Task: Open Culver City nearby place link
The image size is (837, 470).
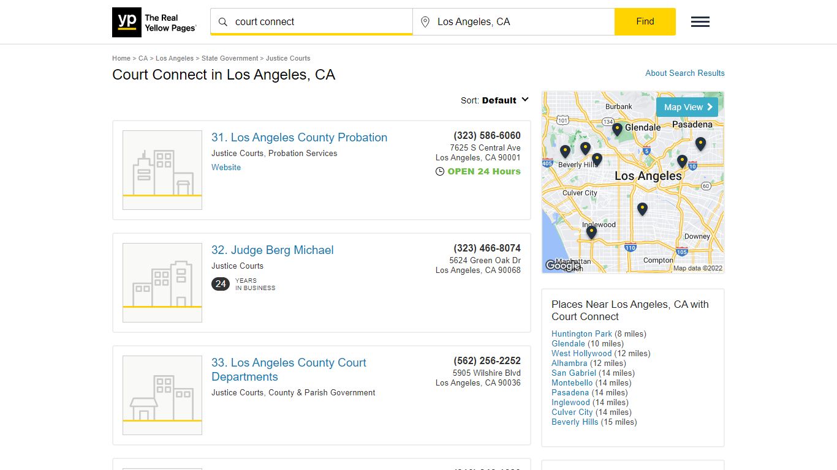Action: point(572,412)
